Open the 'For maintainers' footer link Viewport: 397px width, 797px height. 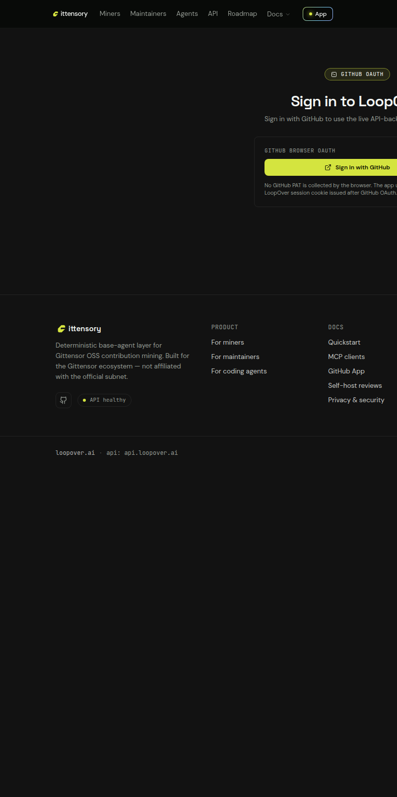point(235,357)
